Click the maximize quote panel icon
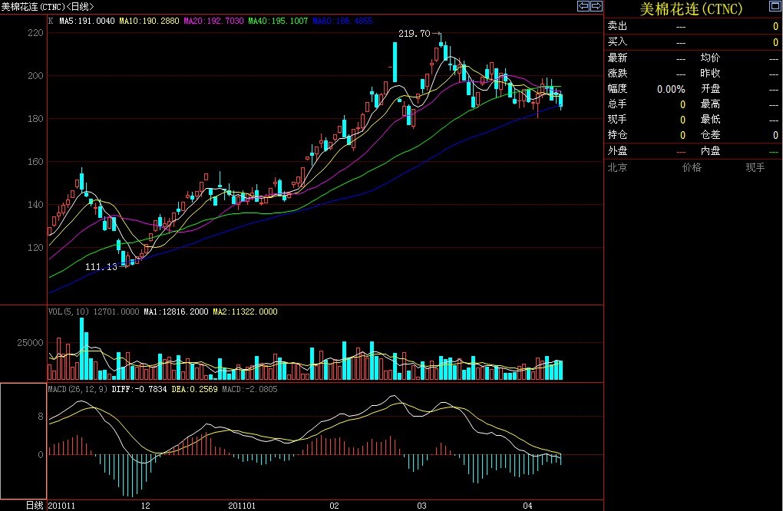783x511 pixels. point(774,7)
